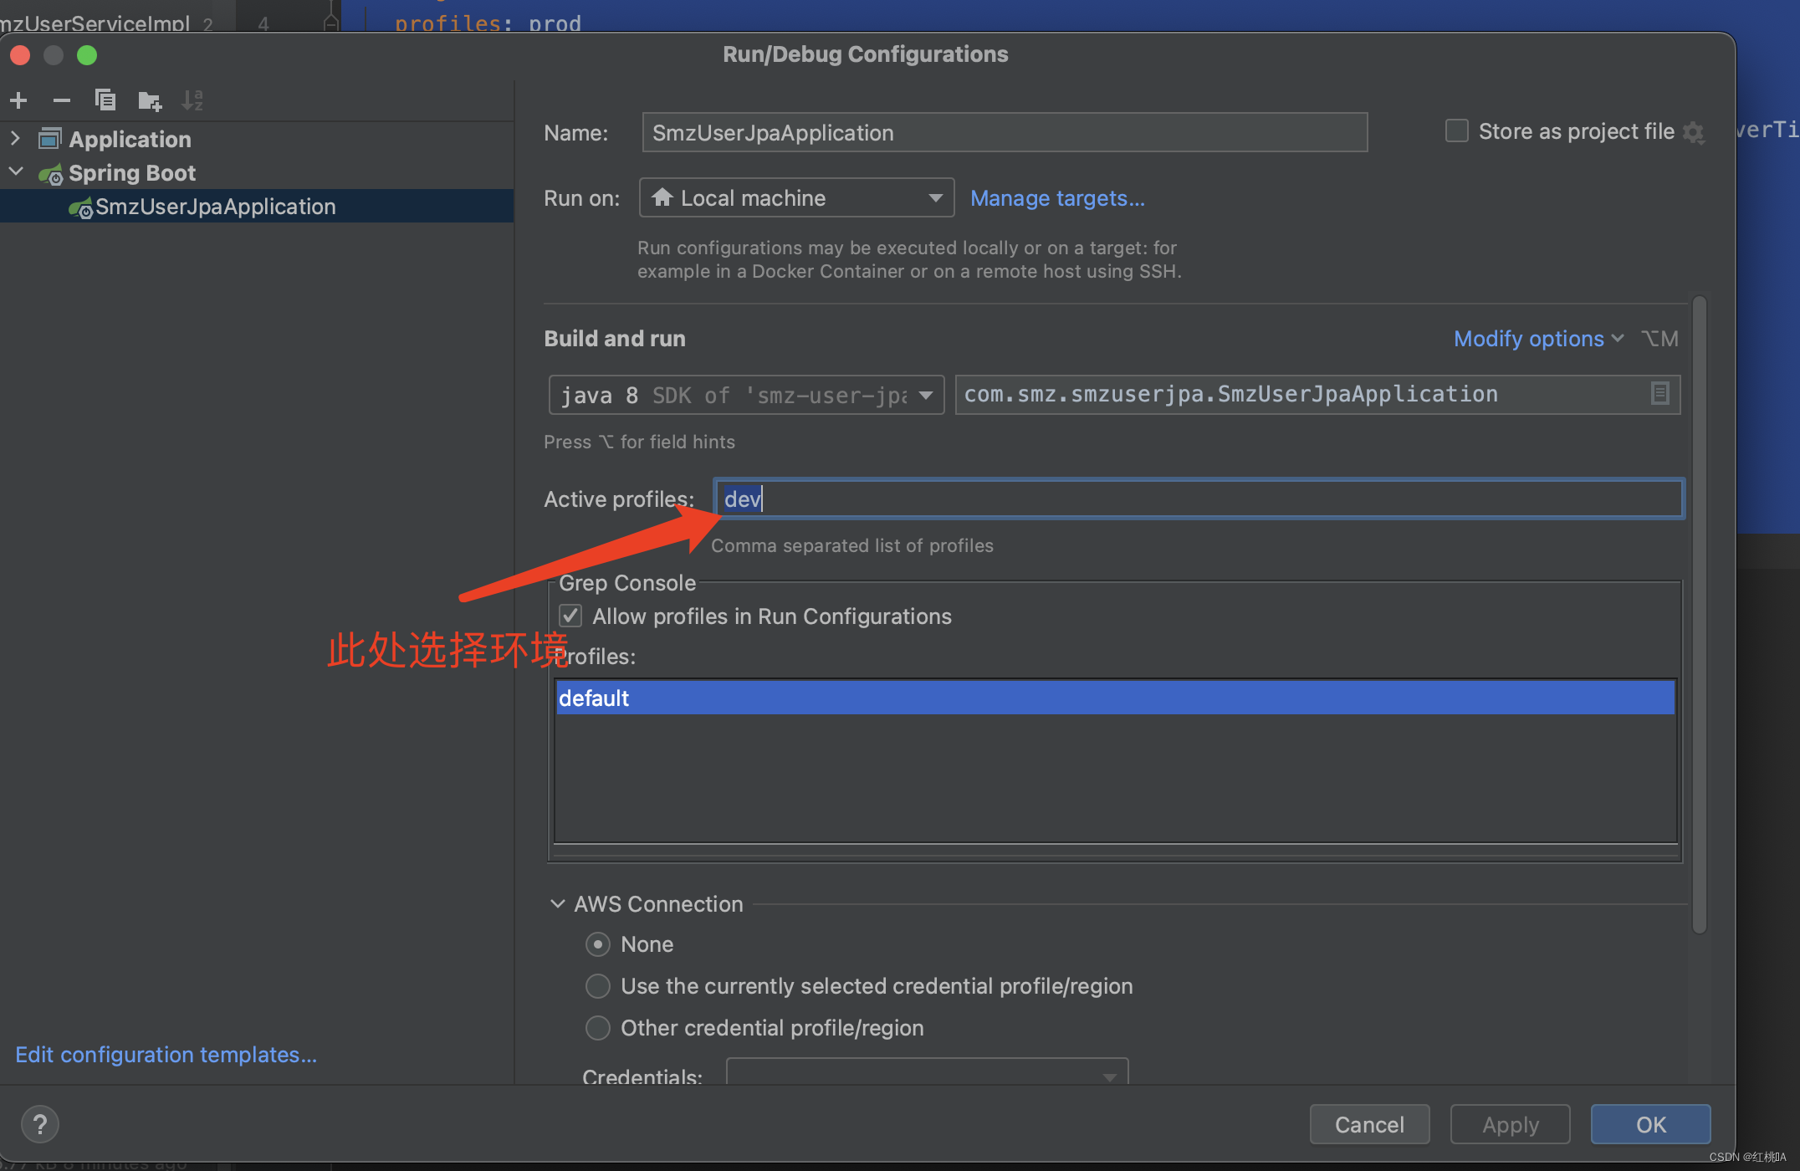The height and width of the screenshot is (1171, 1800).
Task: Browse for a different main class
Action: pos(1659,394)
